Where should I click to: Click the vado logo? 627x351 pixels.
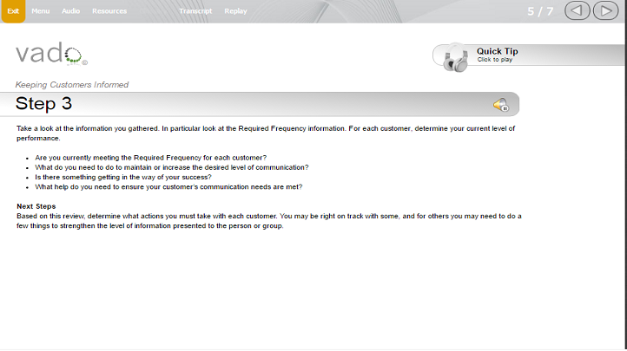pos(51,54)
